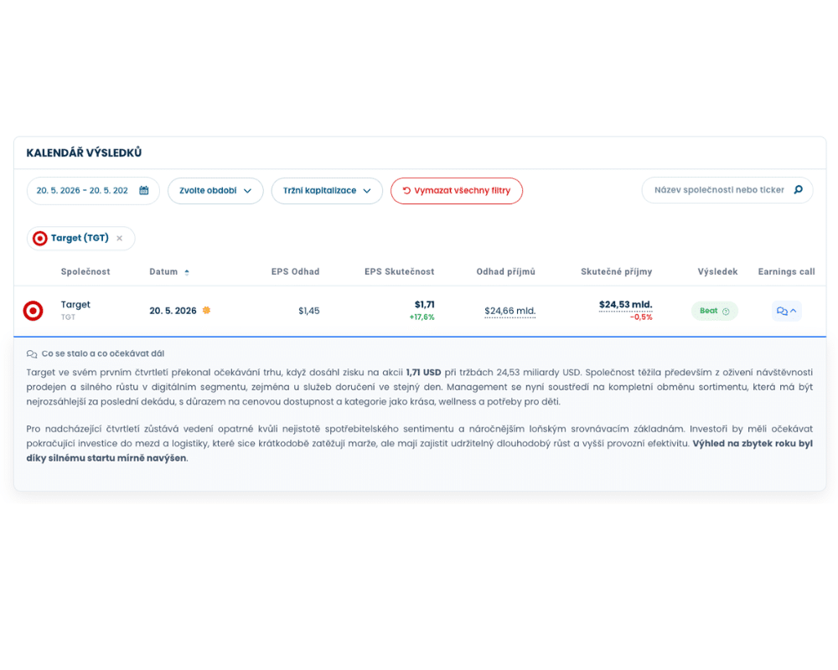
Task: Click the info icon in Beat badge
Action: tap(726, 311)
